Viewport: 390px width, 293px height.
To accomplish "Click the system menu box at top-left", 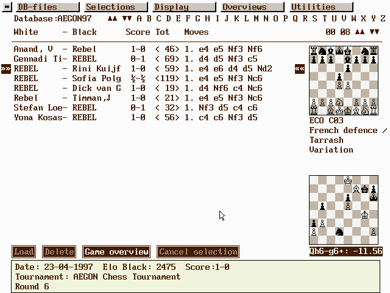I will point(7,7).
